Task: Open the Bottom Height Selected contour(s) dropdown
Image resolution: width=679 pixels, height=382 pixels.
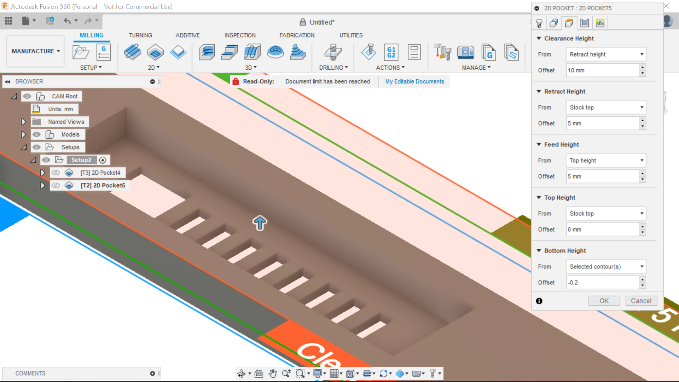Action: [606, 266]
